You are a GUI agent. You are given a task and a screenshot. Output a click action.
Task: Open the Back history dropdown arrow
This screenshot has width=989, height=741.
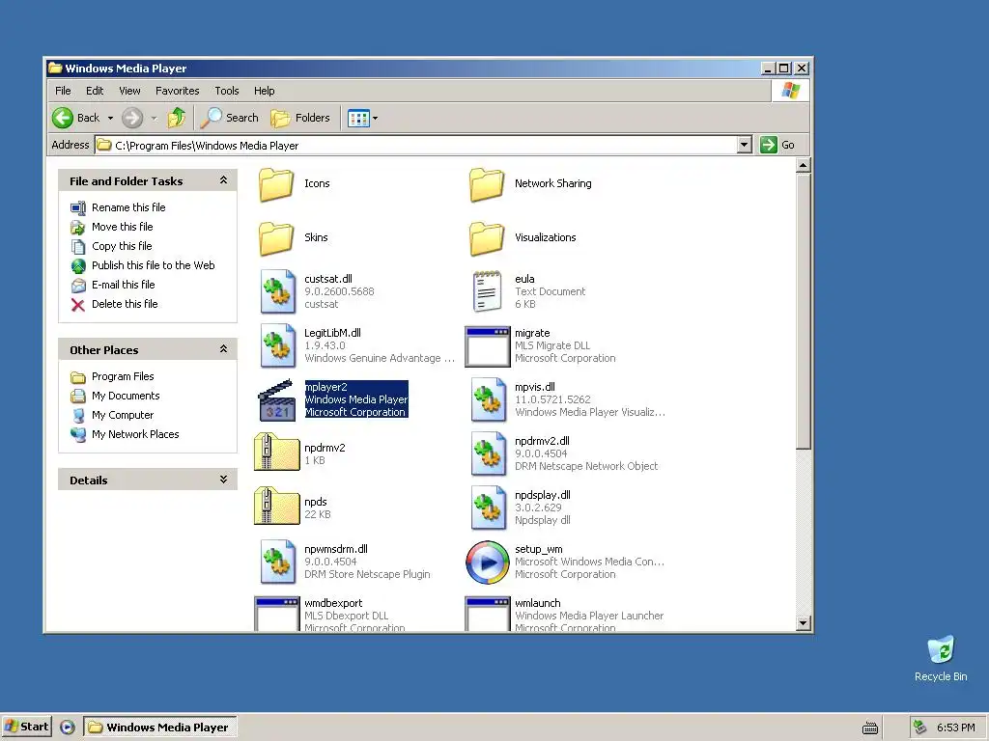pyautogui.click(x=110, y=118)
